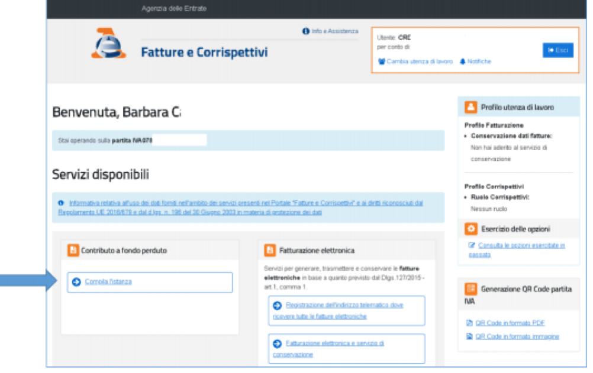593x373 pixels.
Task: Click the arrow icon beside Compila l'istanza
Action: (76, 282)
